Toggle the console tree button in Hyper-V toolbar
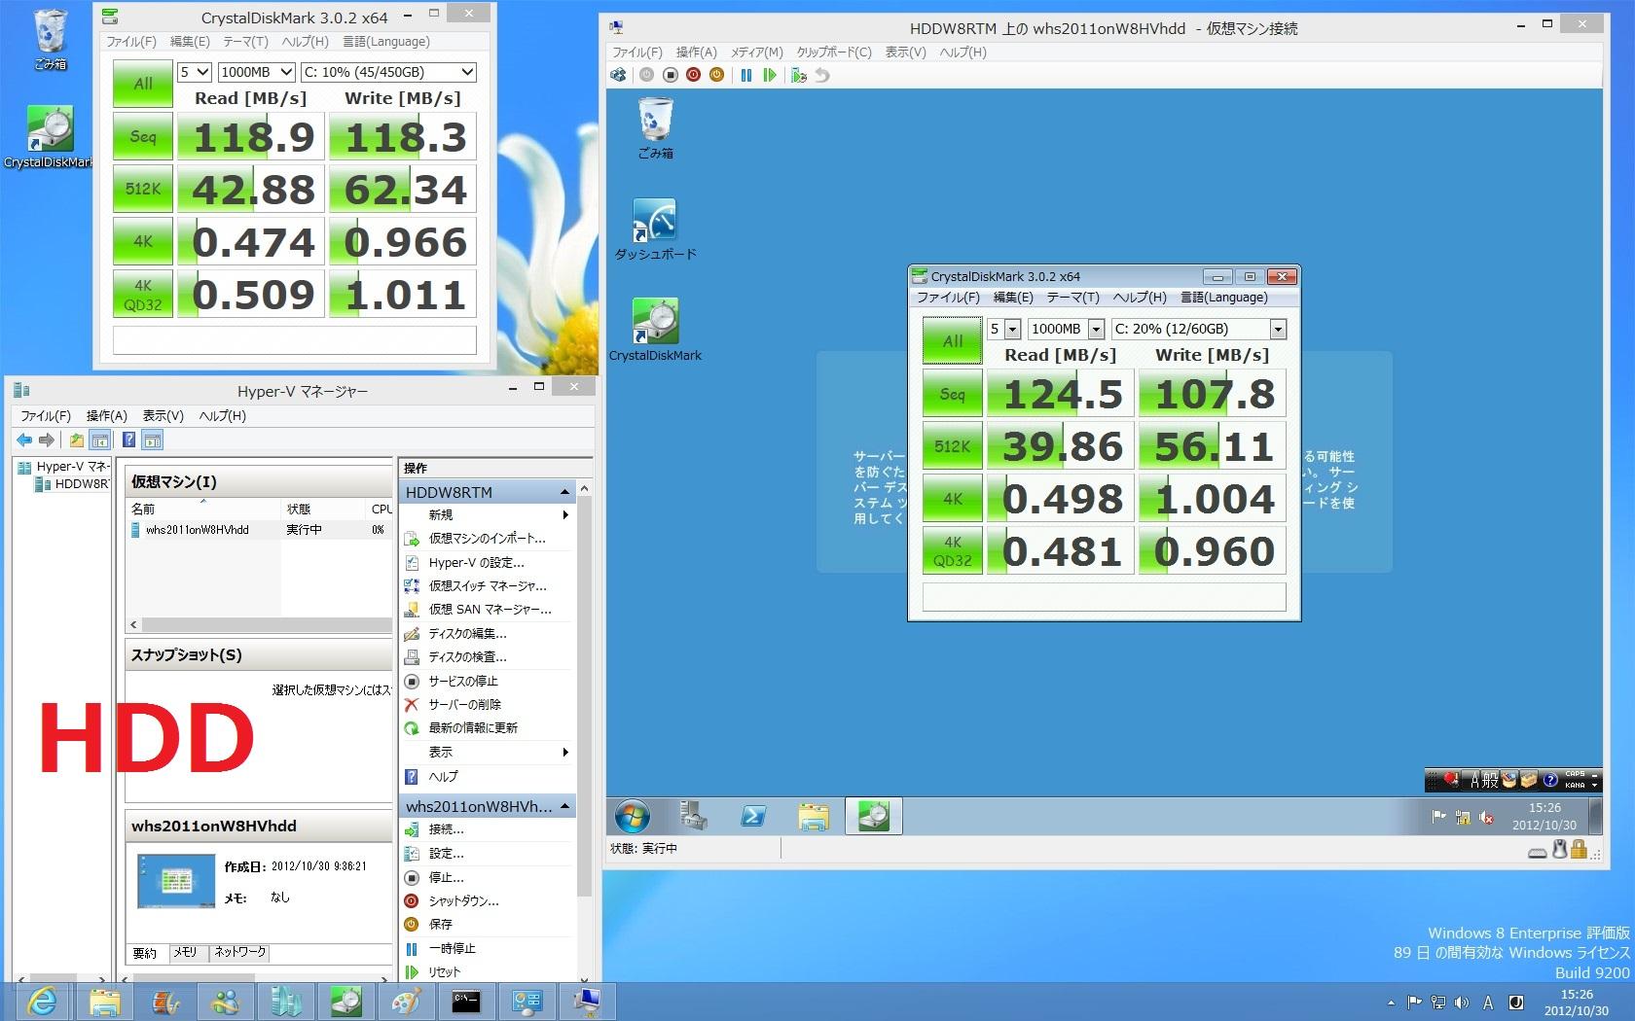 point(99,440)
